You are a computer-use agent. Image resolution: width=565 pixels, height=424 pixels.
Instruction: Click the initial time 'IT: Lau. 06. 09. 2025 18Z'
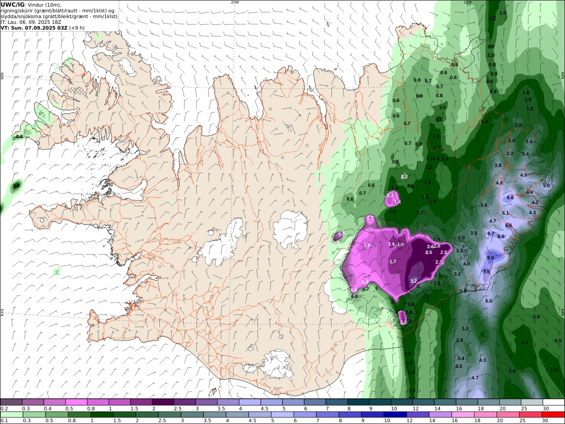tap(31, 22)
